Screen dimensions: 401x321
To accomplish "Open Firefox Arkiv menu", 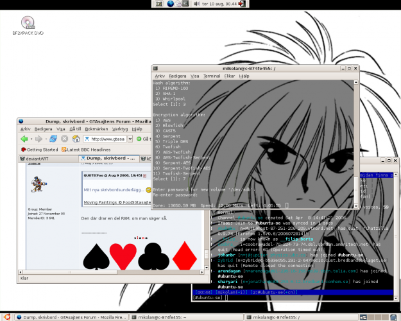I will click(x=25, y=129).
